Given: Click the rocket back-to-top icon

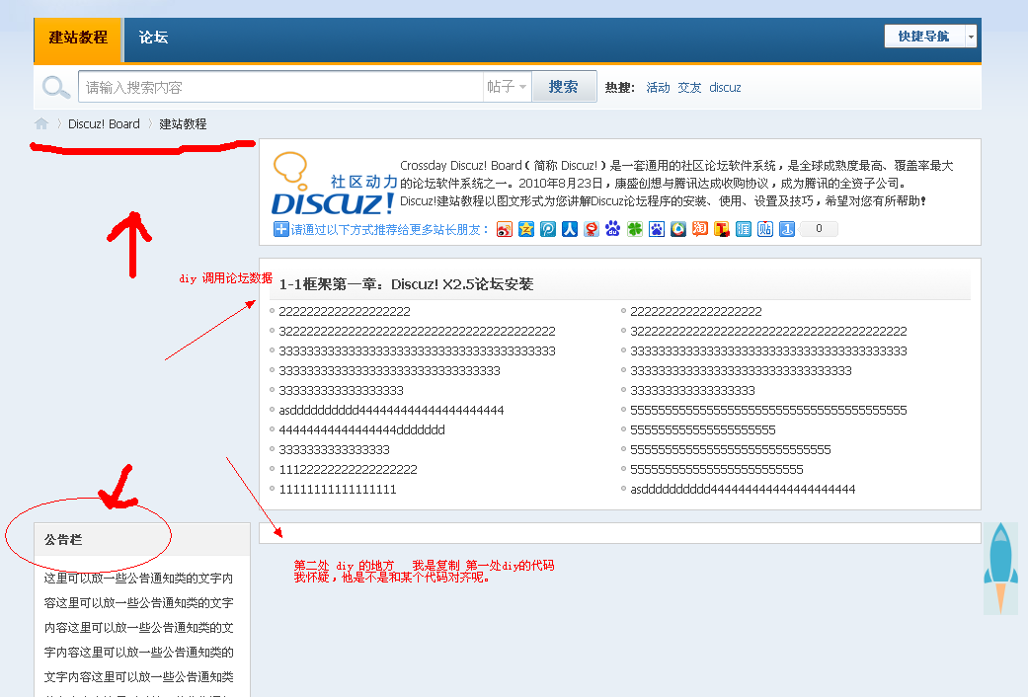Looking at the screenshot, I should 1000,569.
